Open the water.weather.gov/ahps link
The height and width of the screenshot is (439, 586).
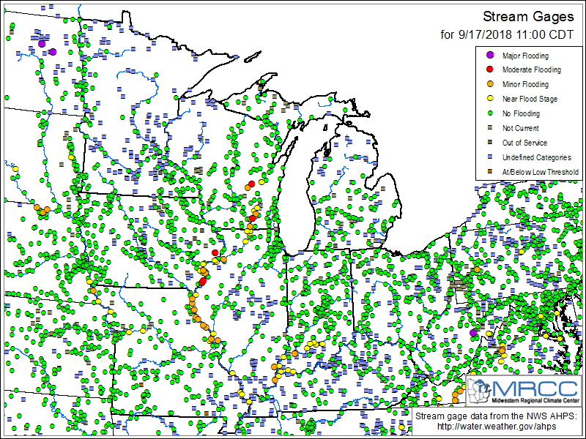click(497, 427)
